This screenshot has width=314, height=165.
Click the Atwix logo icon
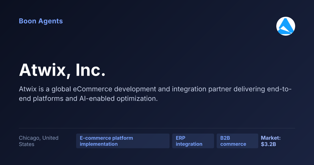[286, 26]
